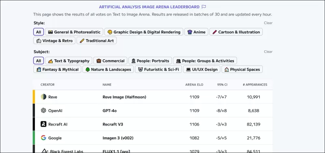Click the Recraft AI logo icon
Viewport: 325px width, 153px height.
click(x=43, y=124)
